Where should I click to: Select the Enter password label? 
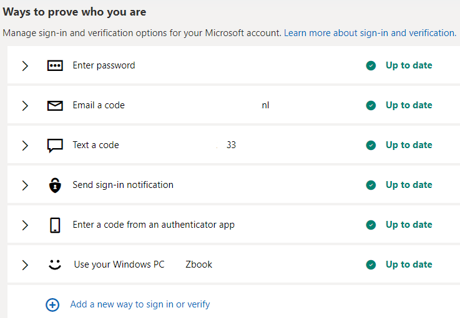[104, 65]
